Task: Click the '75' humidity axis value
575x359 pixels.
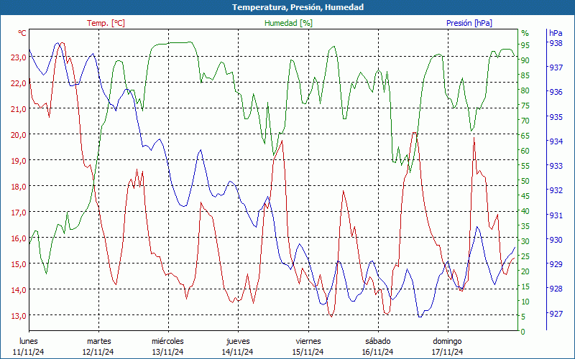Action: click(525, 106)
